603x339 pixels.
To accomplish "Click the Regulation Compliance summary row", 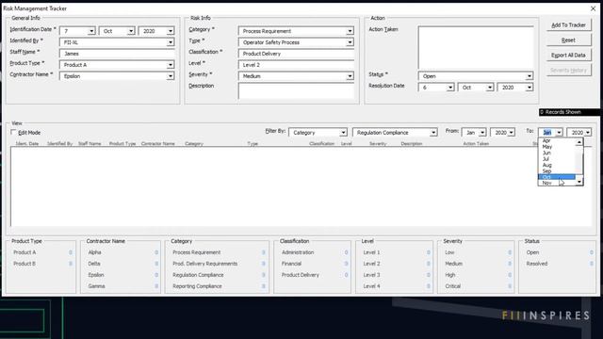I will tap(219, 275).
